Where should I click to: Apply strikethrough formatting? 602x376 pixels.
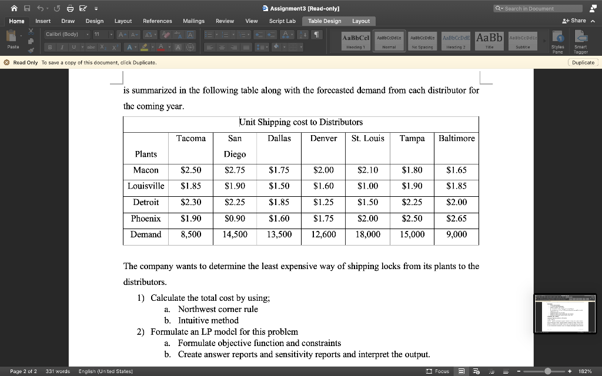[91, 47]
